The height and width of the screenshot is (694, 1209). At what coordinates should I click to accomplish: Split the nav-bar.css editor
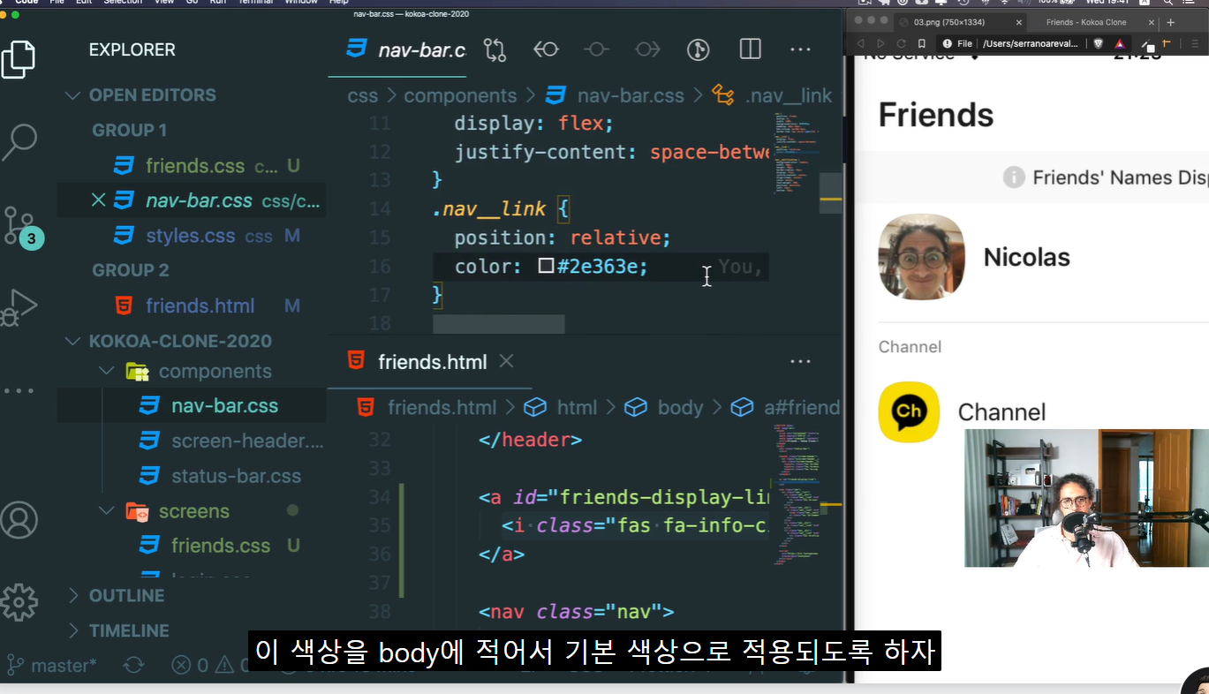[750, 49]
